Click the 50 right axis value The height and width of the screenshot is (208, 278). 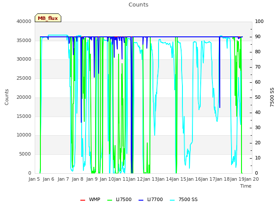coord(258,97)
